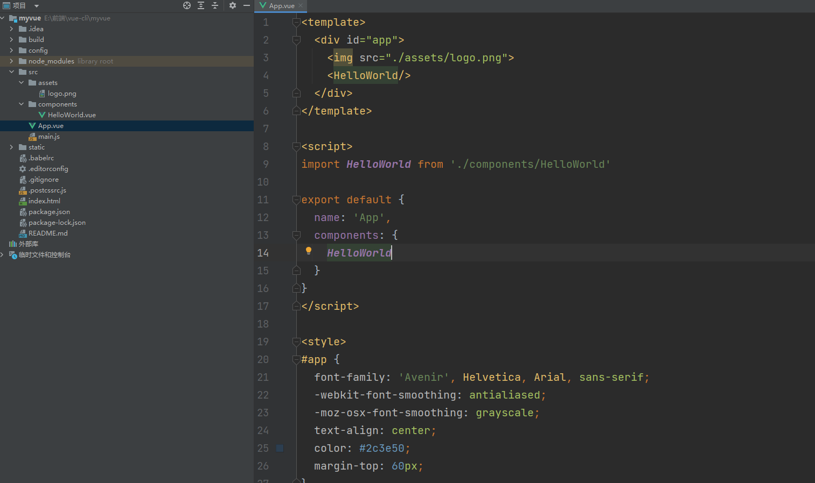The image size is (815, 483).
Task: Click the .gitignore file icon
Action: (x=23, y=180)
